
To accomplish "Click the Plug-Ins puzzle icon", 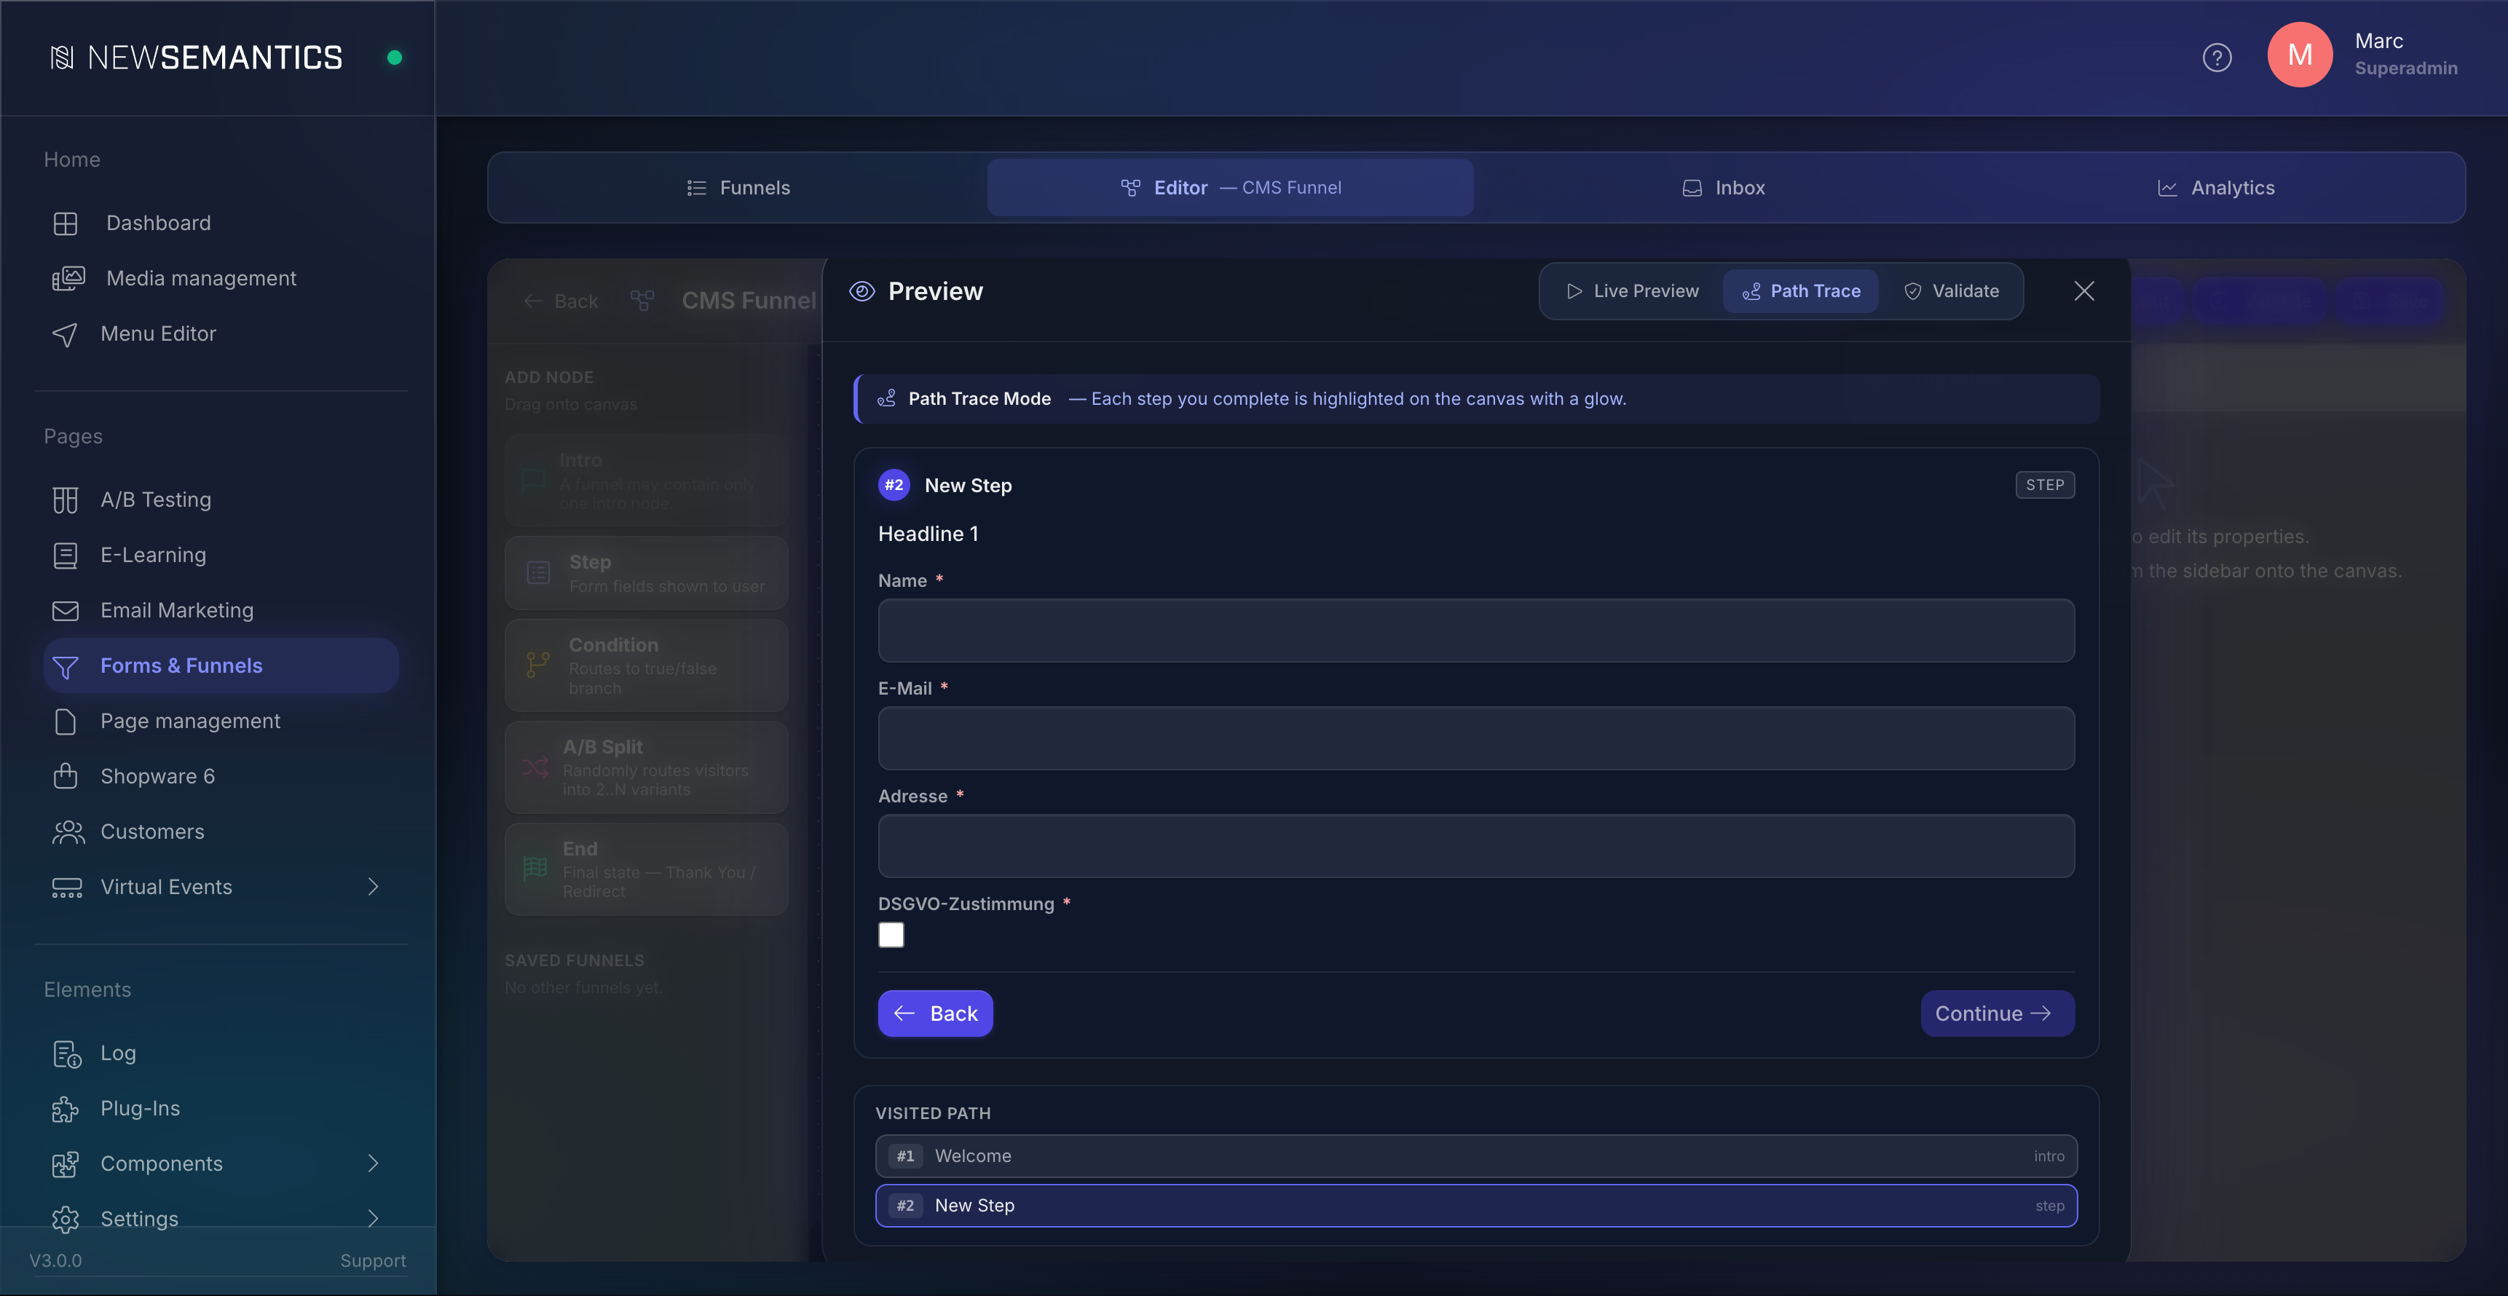I will (x=66, y=1109).
